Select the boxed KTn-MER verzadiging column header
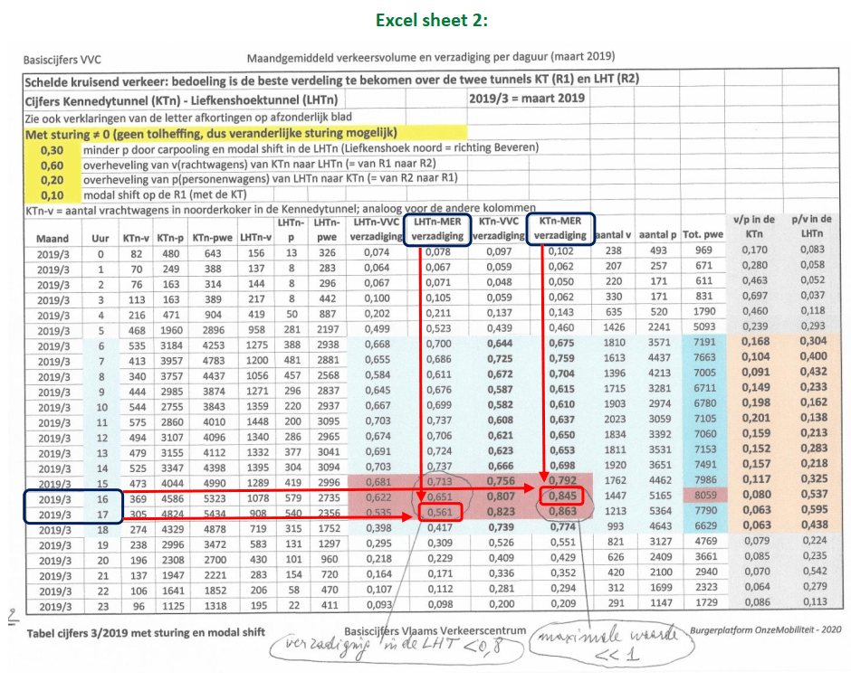This screenshot has width=851, height=681. coord(559,229)
